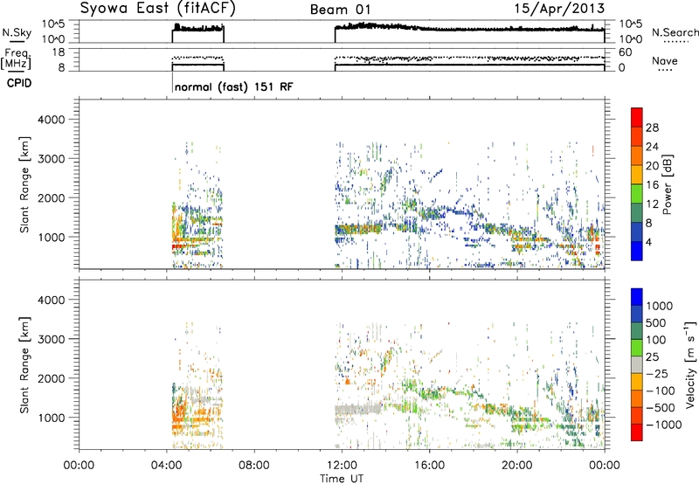This screenshot has width=699, height=484.
Task: Click the date '15/Apr/2013'
Action: click(559, 9)
